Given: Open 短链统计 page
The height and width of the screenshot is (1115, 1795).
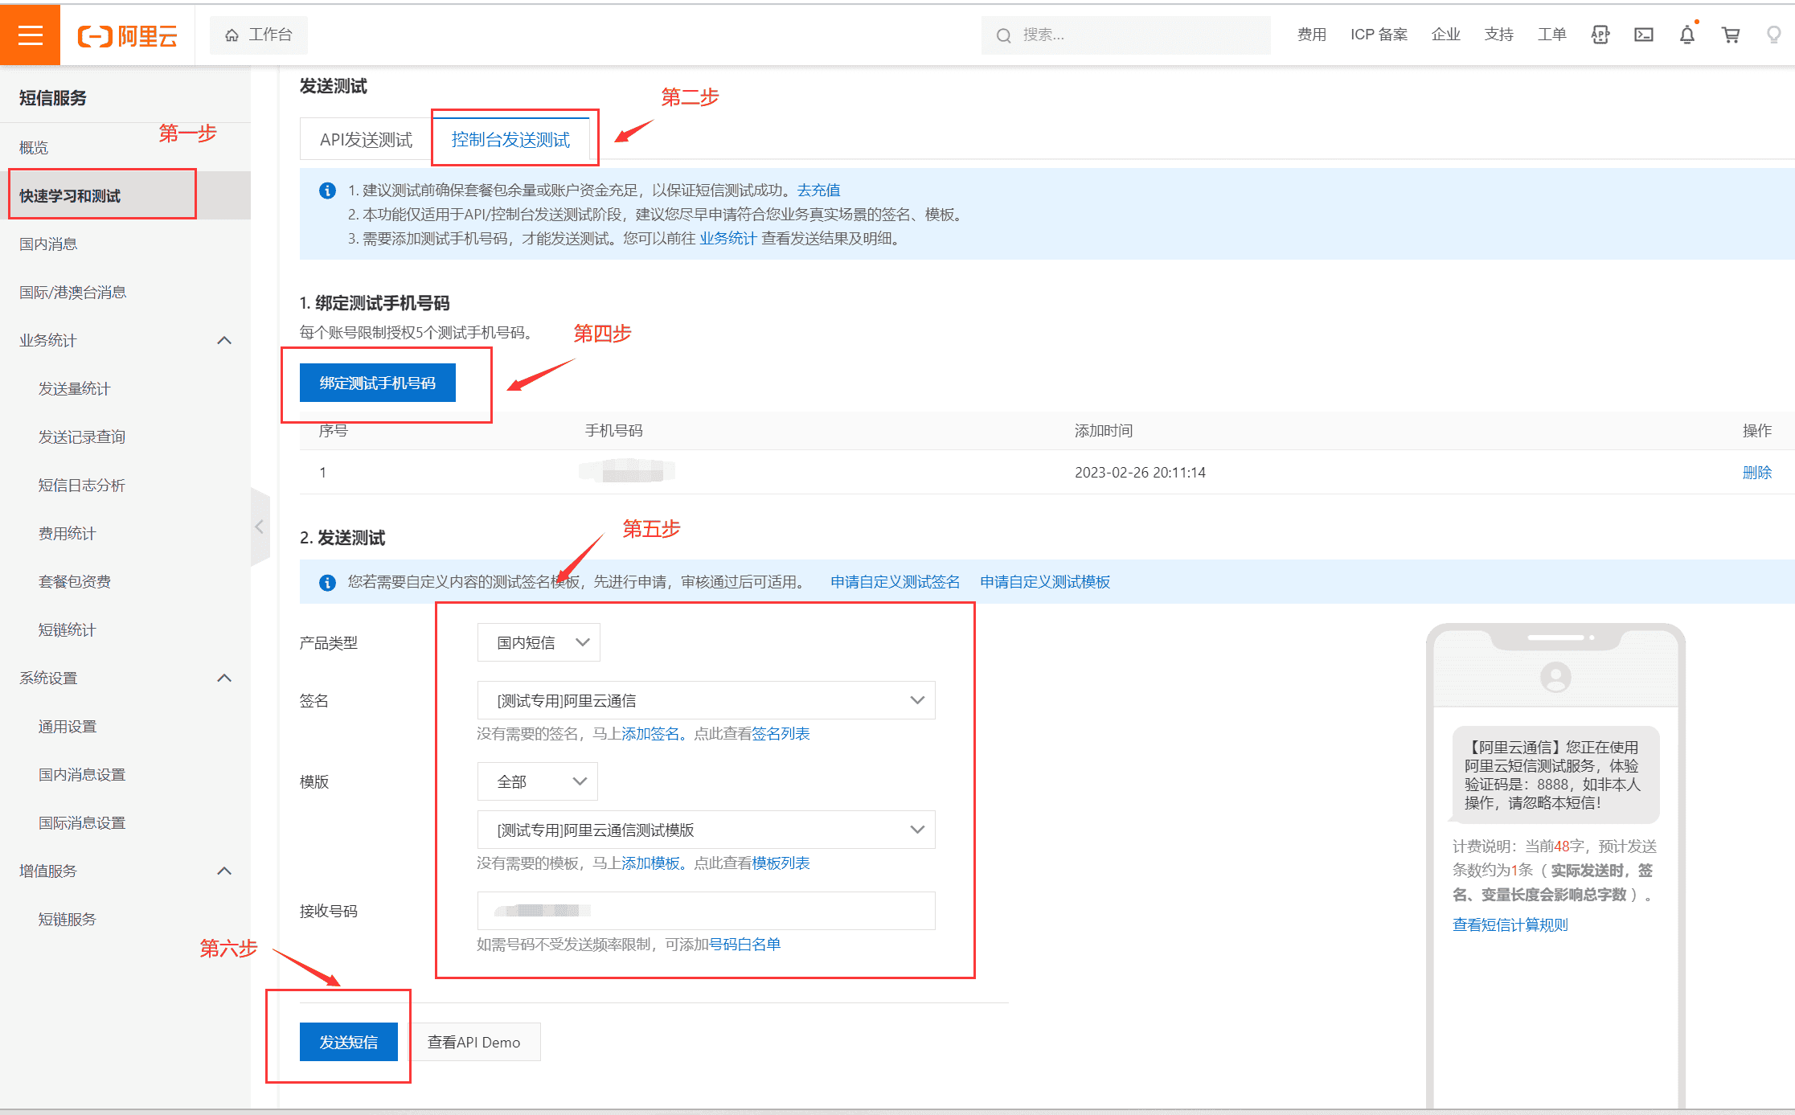Looking at the screenshot, I should tap(67, 629).
